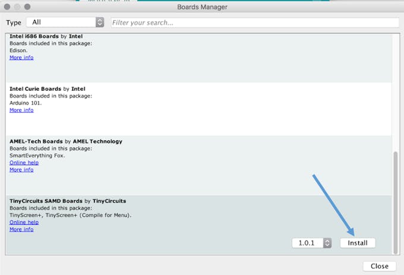Select TinyCircuits SAMD Boards by TinyCircuits title
This screenshot has width=404, height=275.
(x=68, y=201)
